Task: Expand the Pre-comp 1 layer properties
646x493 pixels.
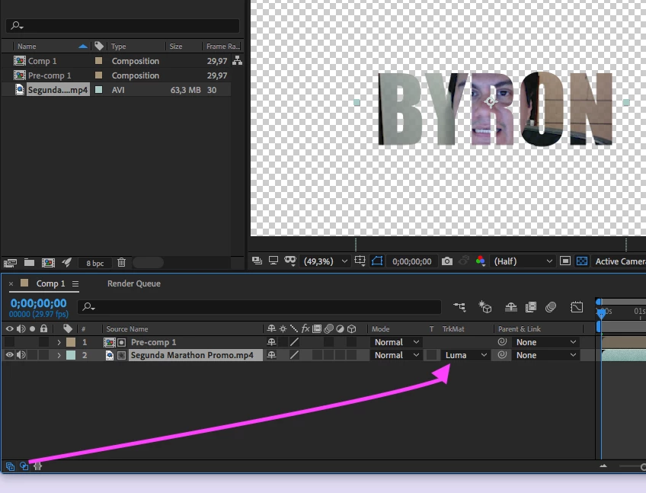Action: 59,342
